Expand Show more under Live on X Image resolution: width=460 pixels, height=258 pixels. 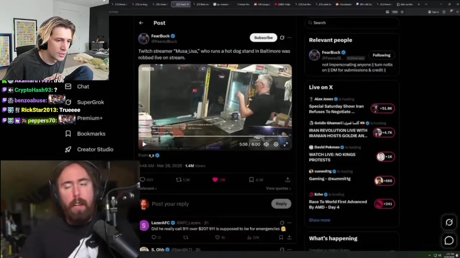click(x=319, y=220)
